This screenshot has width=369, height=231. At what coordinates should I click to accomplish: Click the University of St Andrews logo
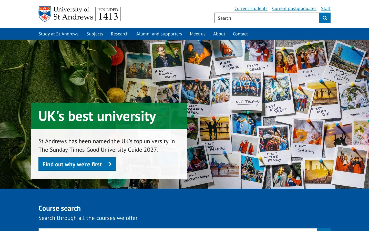[x=80, y=14]
